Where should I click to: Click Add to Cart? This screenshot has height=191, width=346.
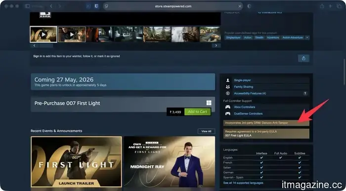tap(197, 112)
